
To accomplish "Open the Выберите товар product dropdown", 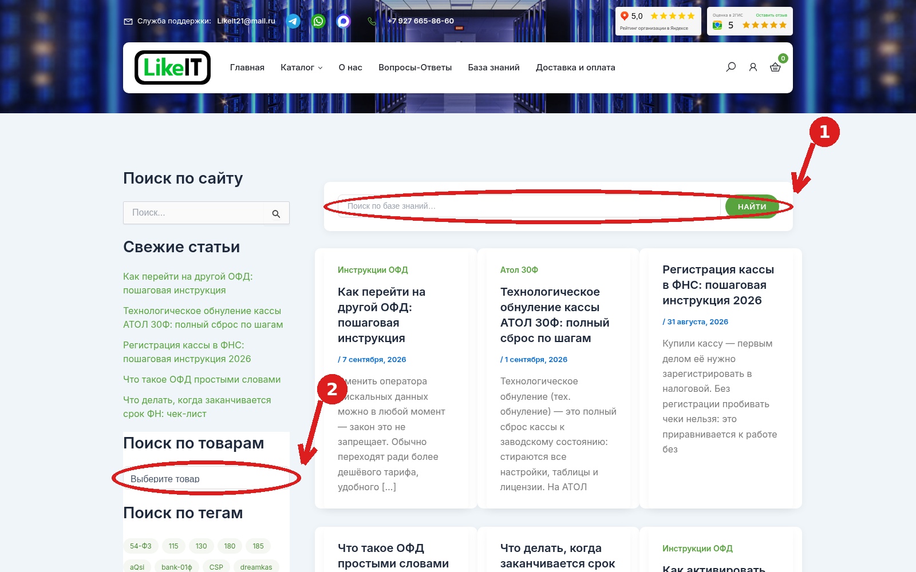I will [x=206, y=479].
